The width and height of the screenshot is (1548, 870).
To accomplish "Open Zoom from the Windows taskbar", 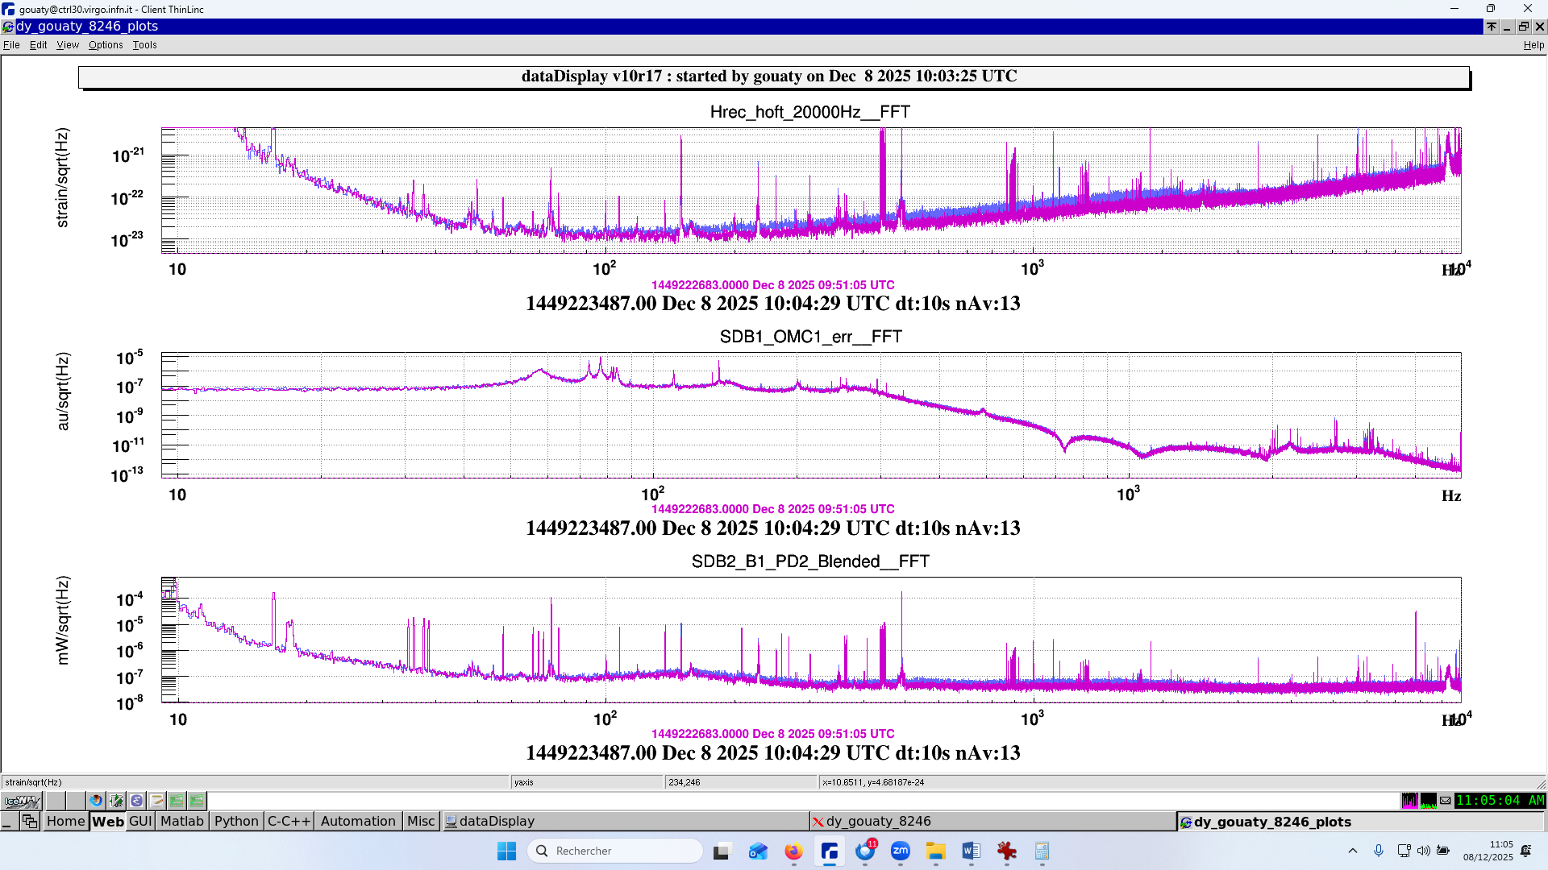I will coord(901,851).
